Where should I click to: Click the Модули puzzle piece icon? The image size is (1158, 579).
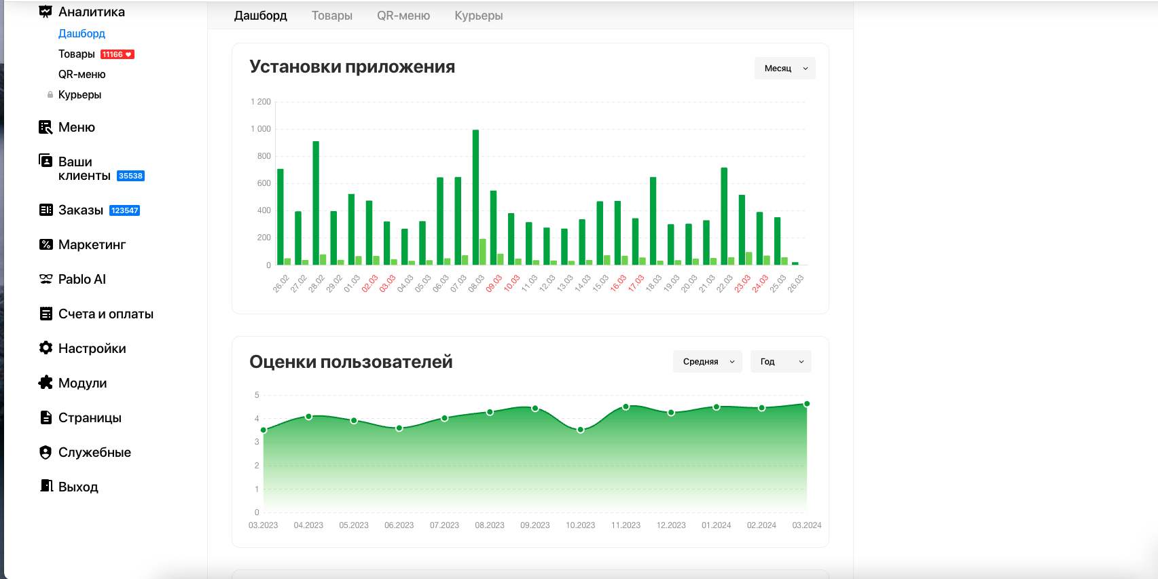[46, 383]
